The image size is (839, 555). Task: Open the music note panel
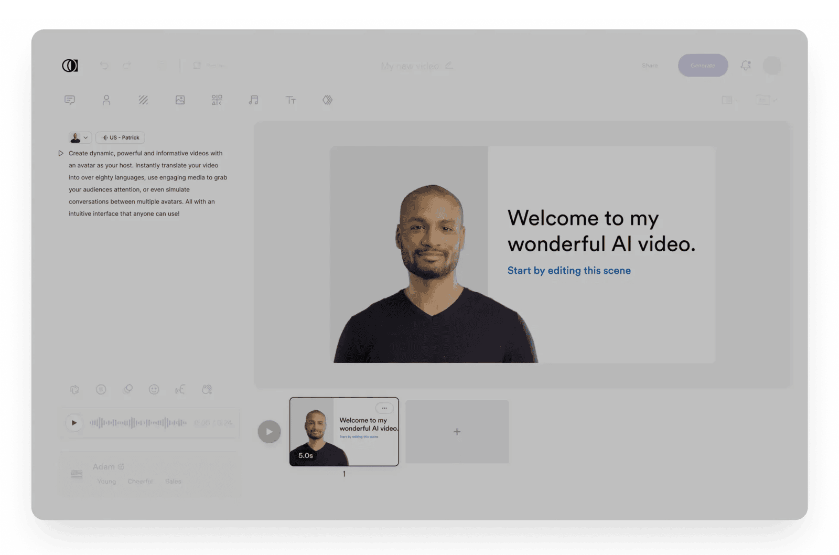coord(253,100)
